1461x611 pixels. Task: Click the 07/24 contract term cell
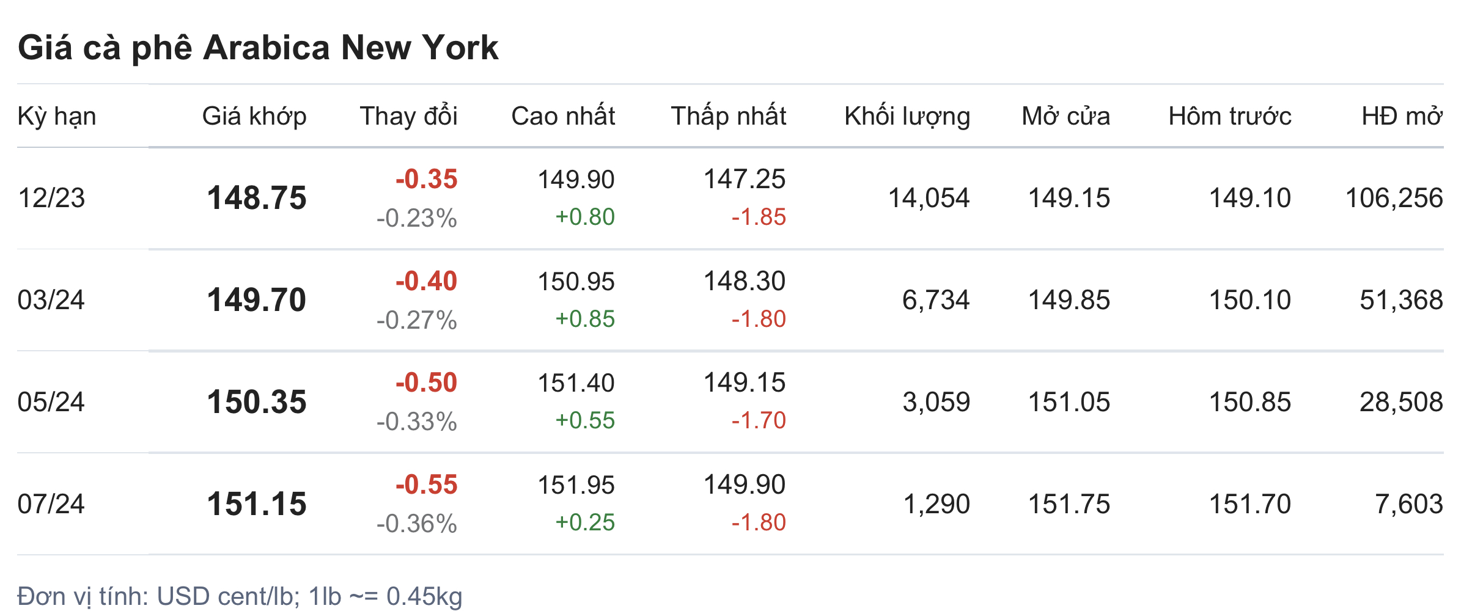click(51, 504)
